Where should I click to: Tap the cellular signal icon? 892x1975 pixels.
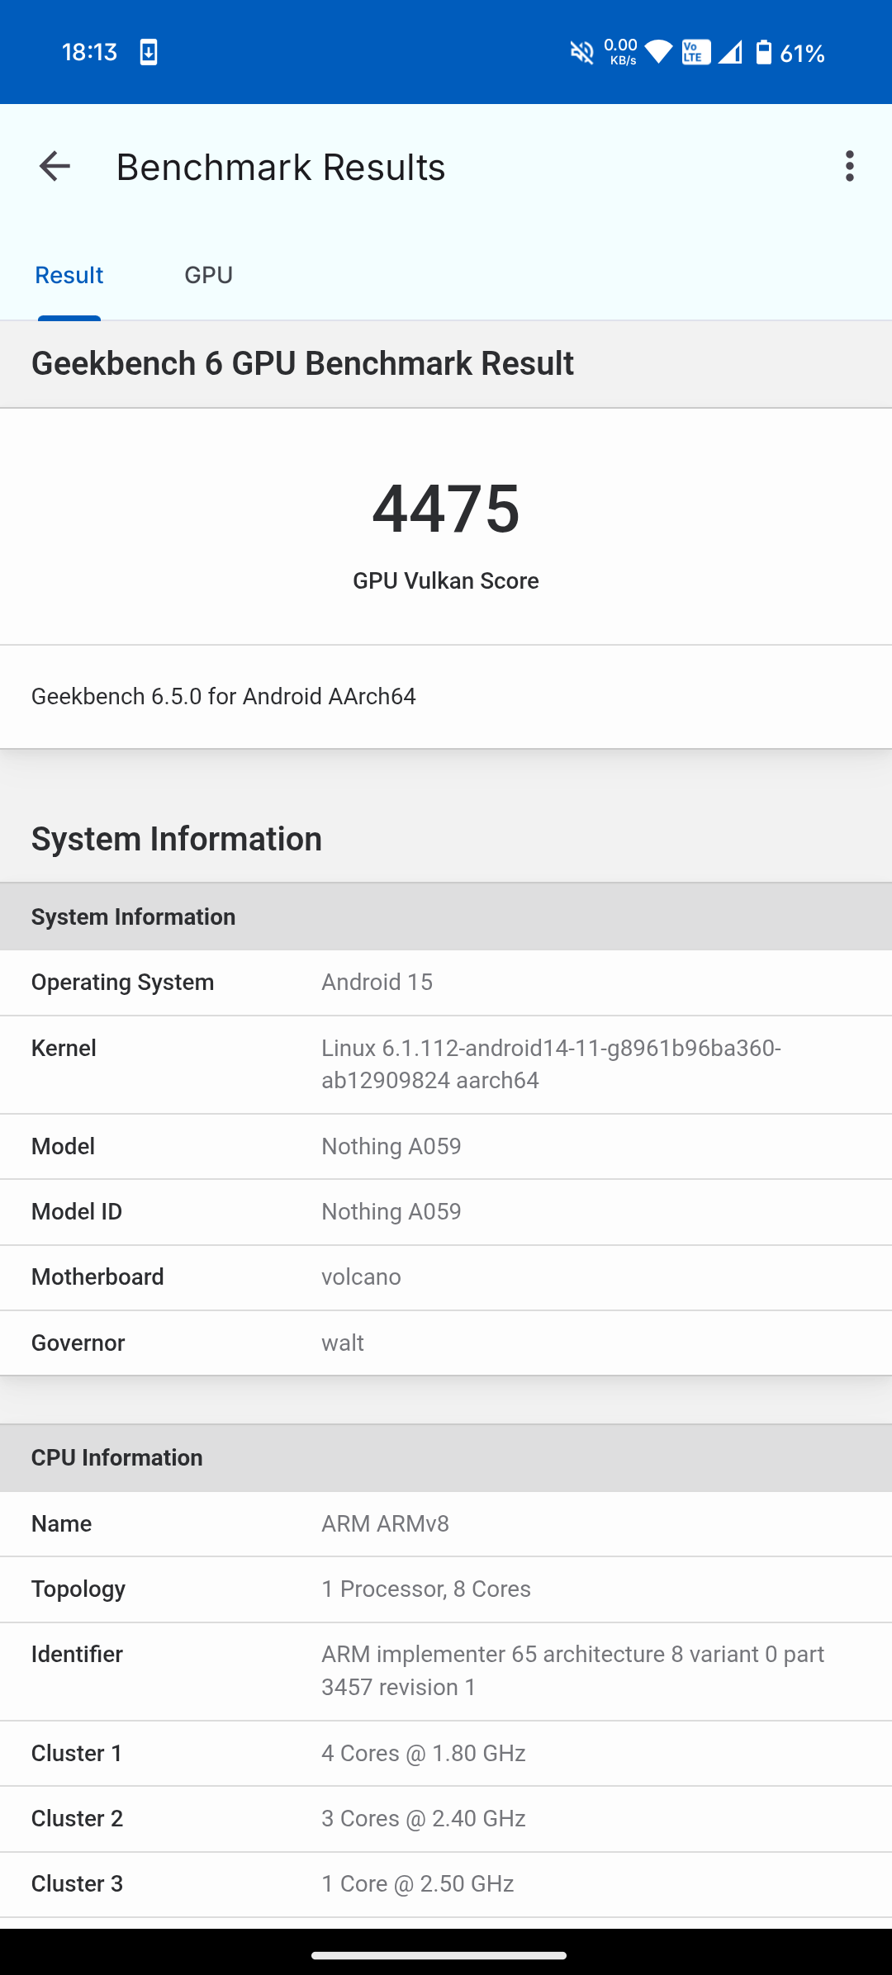[x=730, y=53]
